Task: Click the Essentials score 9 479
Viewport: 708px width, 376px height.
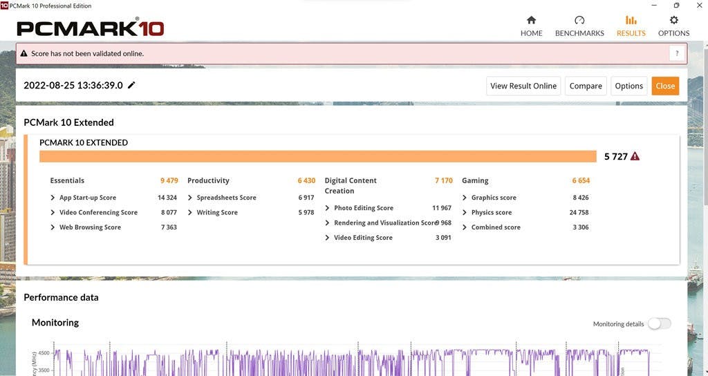Action: tap(169, 180)
